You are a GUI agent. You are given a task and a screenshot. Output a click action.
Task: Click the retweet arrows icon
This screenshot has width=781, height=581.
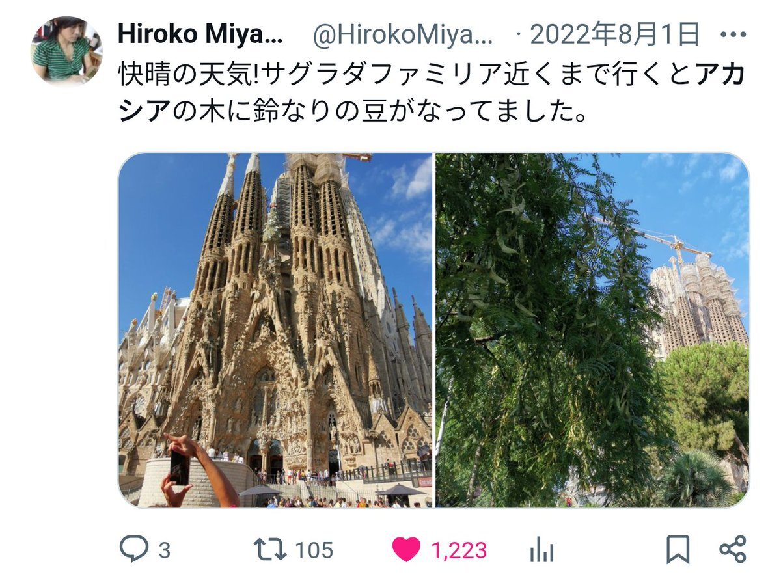269,550
